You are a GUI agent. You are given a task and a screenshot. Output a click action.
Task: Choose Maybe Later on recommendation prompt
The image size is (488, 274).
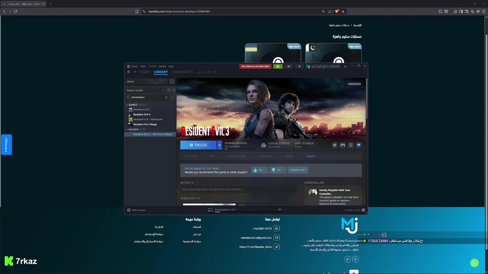pos(297,170)
